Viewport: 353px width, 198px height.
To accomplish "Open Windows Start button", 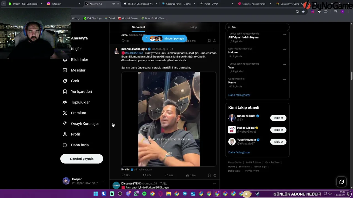I will pyautogui.click(x=96, y=194).
